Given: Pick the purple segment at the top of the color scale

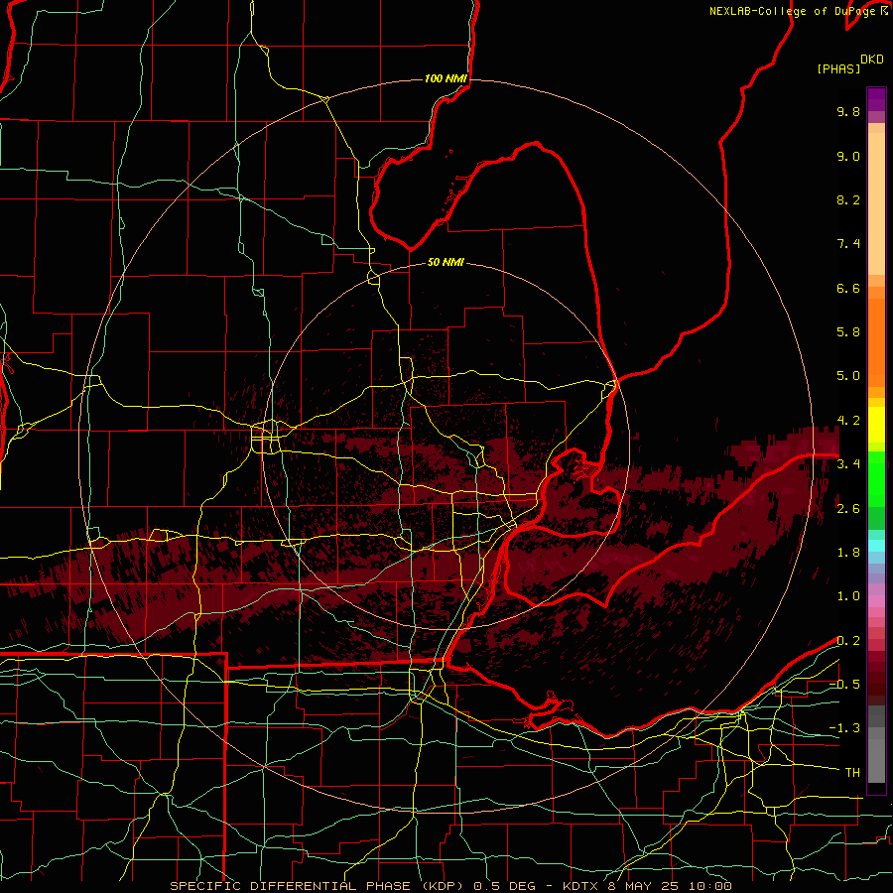Looking at the screenshot, I should 876,99.
